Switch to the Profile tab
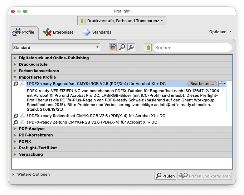Viewport: 244px width, 195px height. 24,32
